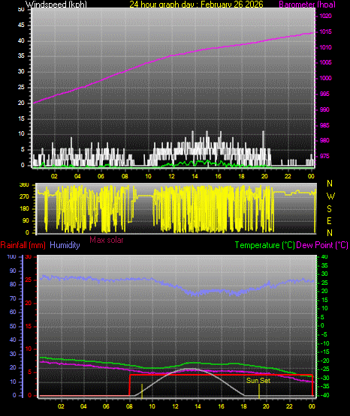Image resolution: width=350 pixels, height=416 pixels.
Task: Click the 25 rainfall scale value
Action: (29, 280)
